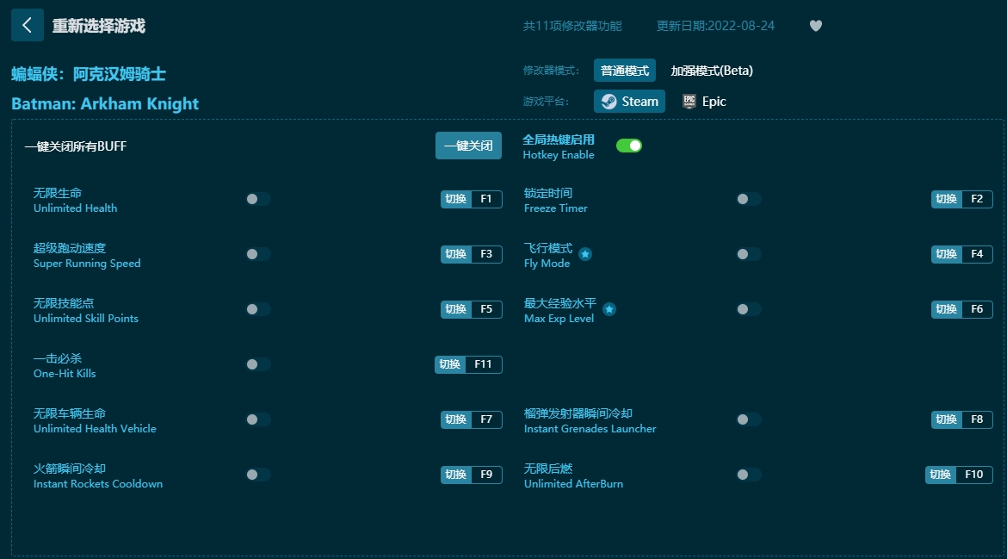1007x559 pixels.
Task: Click the One-Hit Kills label
Action: click(65, 373)
